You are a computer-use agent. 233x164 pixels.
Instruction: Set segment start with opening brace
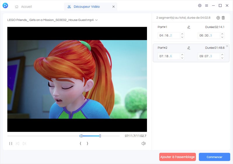[80, 144]
